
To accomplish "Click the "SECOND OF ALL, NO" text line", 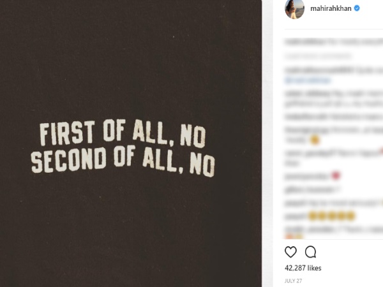I will 123,163.
